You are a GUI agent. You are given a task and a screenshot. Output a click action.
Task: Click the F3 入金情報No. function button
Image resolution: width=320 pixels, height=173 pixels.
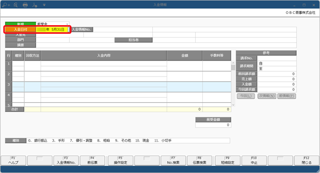pyautogui.click(x=66, y=161)
